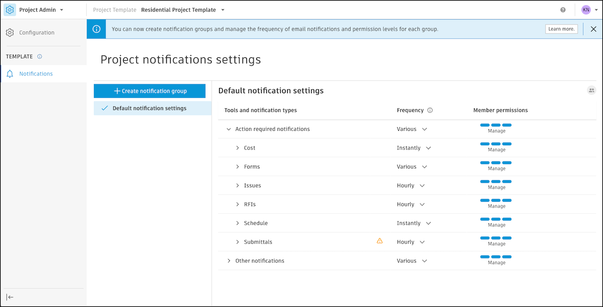
Task: Click the Learn more button on the banner
Action: tap(561, 29)
